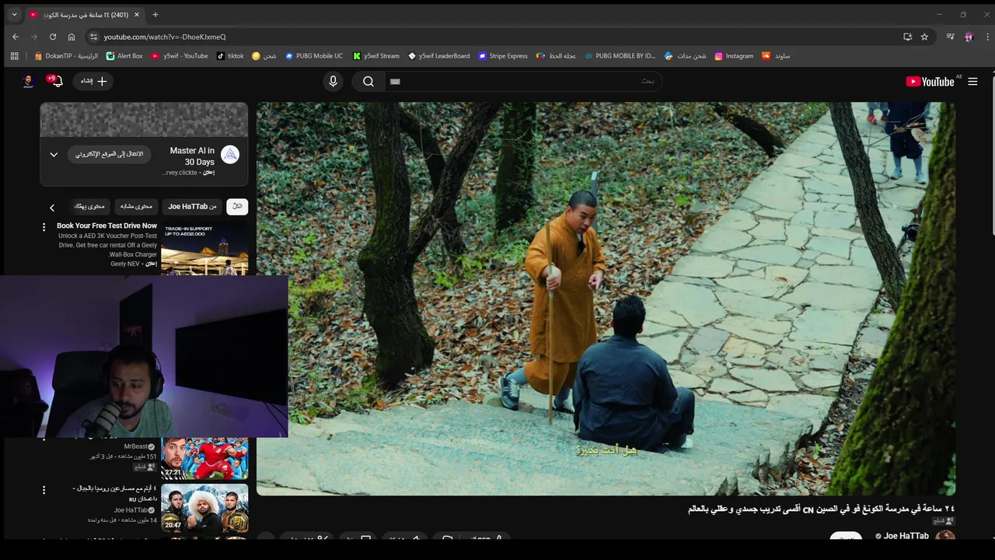Open Chrome three-dot menu

987,37
